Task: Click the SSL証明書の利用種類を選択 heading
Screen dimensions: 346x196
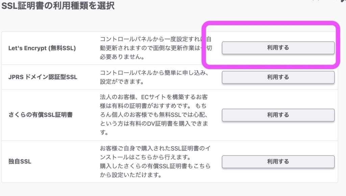Action: point(58,6)
